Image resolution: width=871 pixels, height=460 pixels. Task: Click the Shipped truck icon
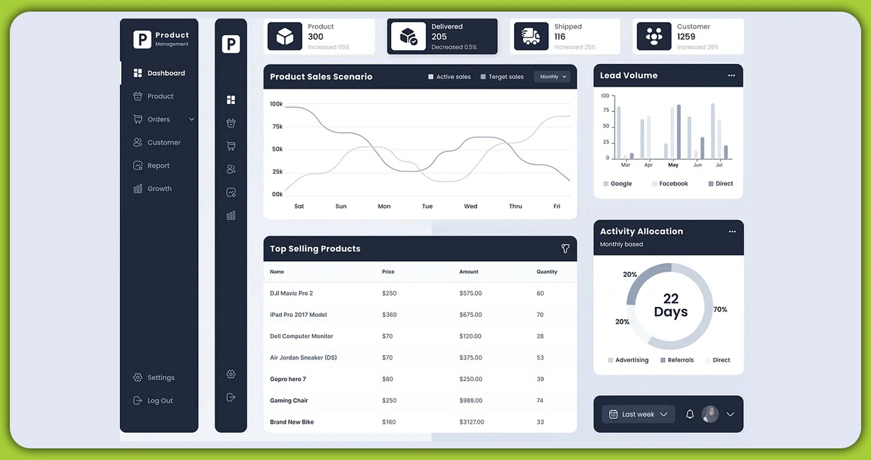[530, 36]
